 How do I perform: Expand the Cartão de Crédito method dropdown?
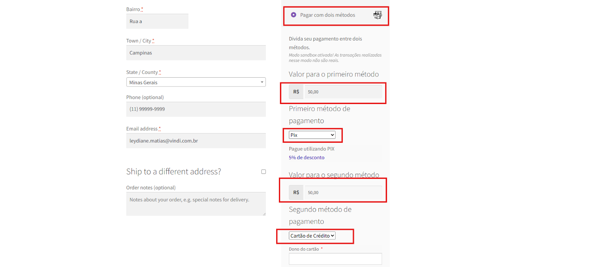click(x=312, y=236)
